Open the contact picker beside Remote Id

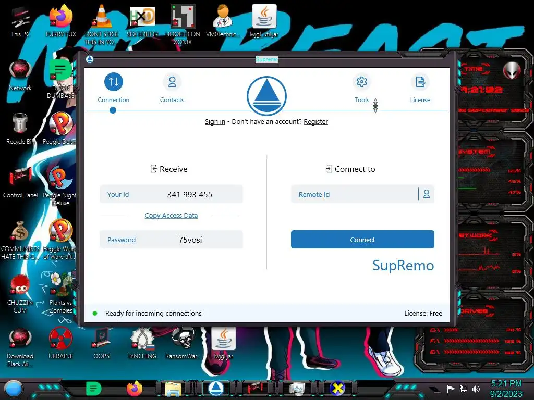point(427,194)
